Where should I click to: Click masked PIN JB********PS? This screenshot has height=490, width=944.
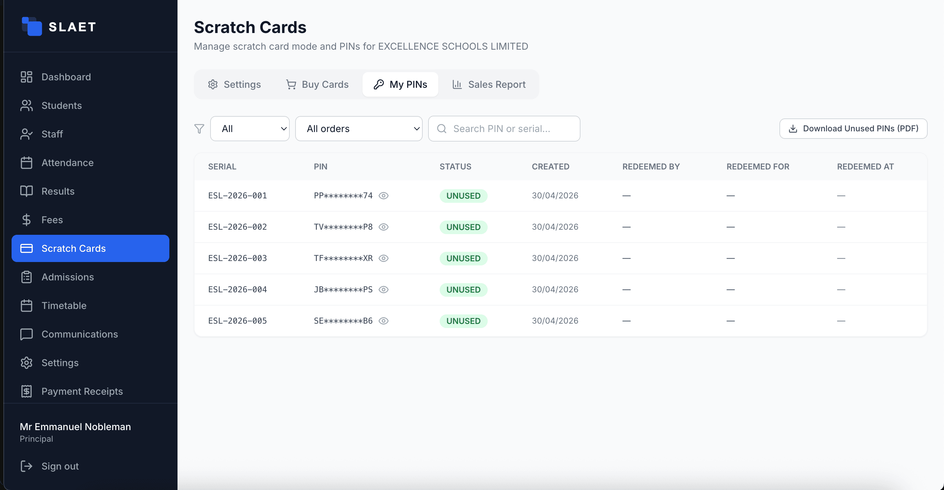tap(343, 290)
